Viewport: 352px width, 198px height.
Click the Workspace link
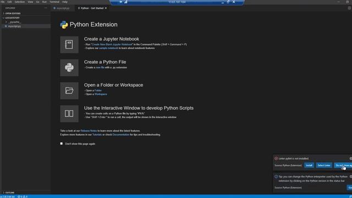pyautogui.click(x=101, y=94)
